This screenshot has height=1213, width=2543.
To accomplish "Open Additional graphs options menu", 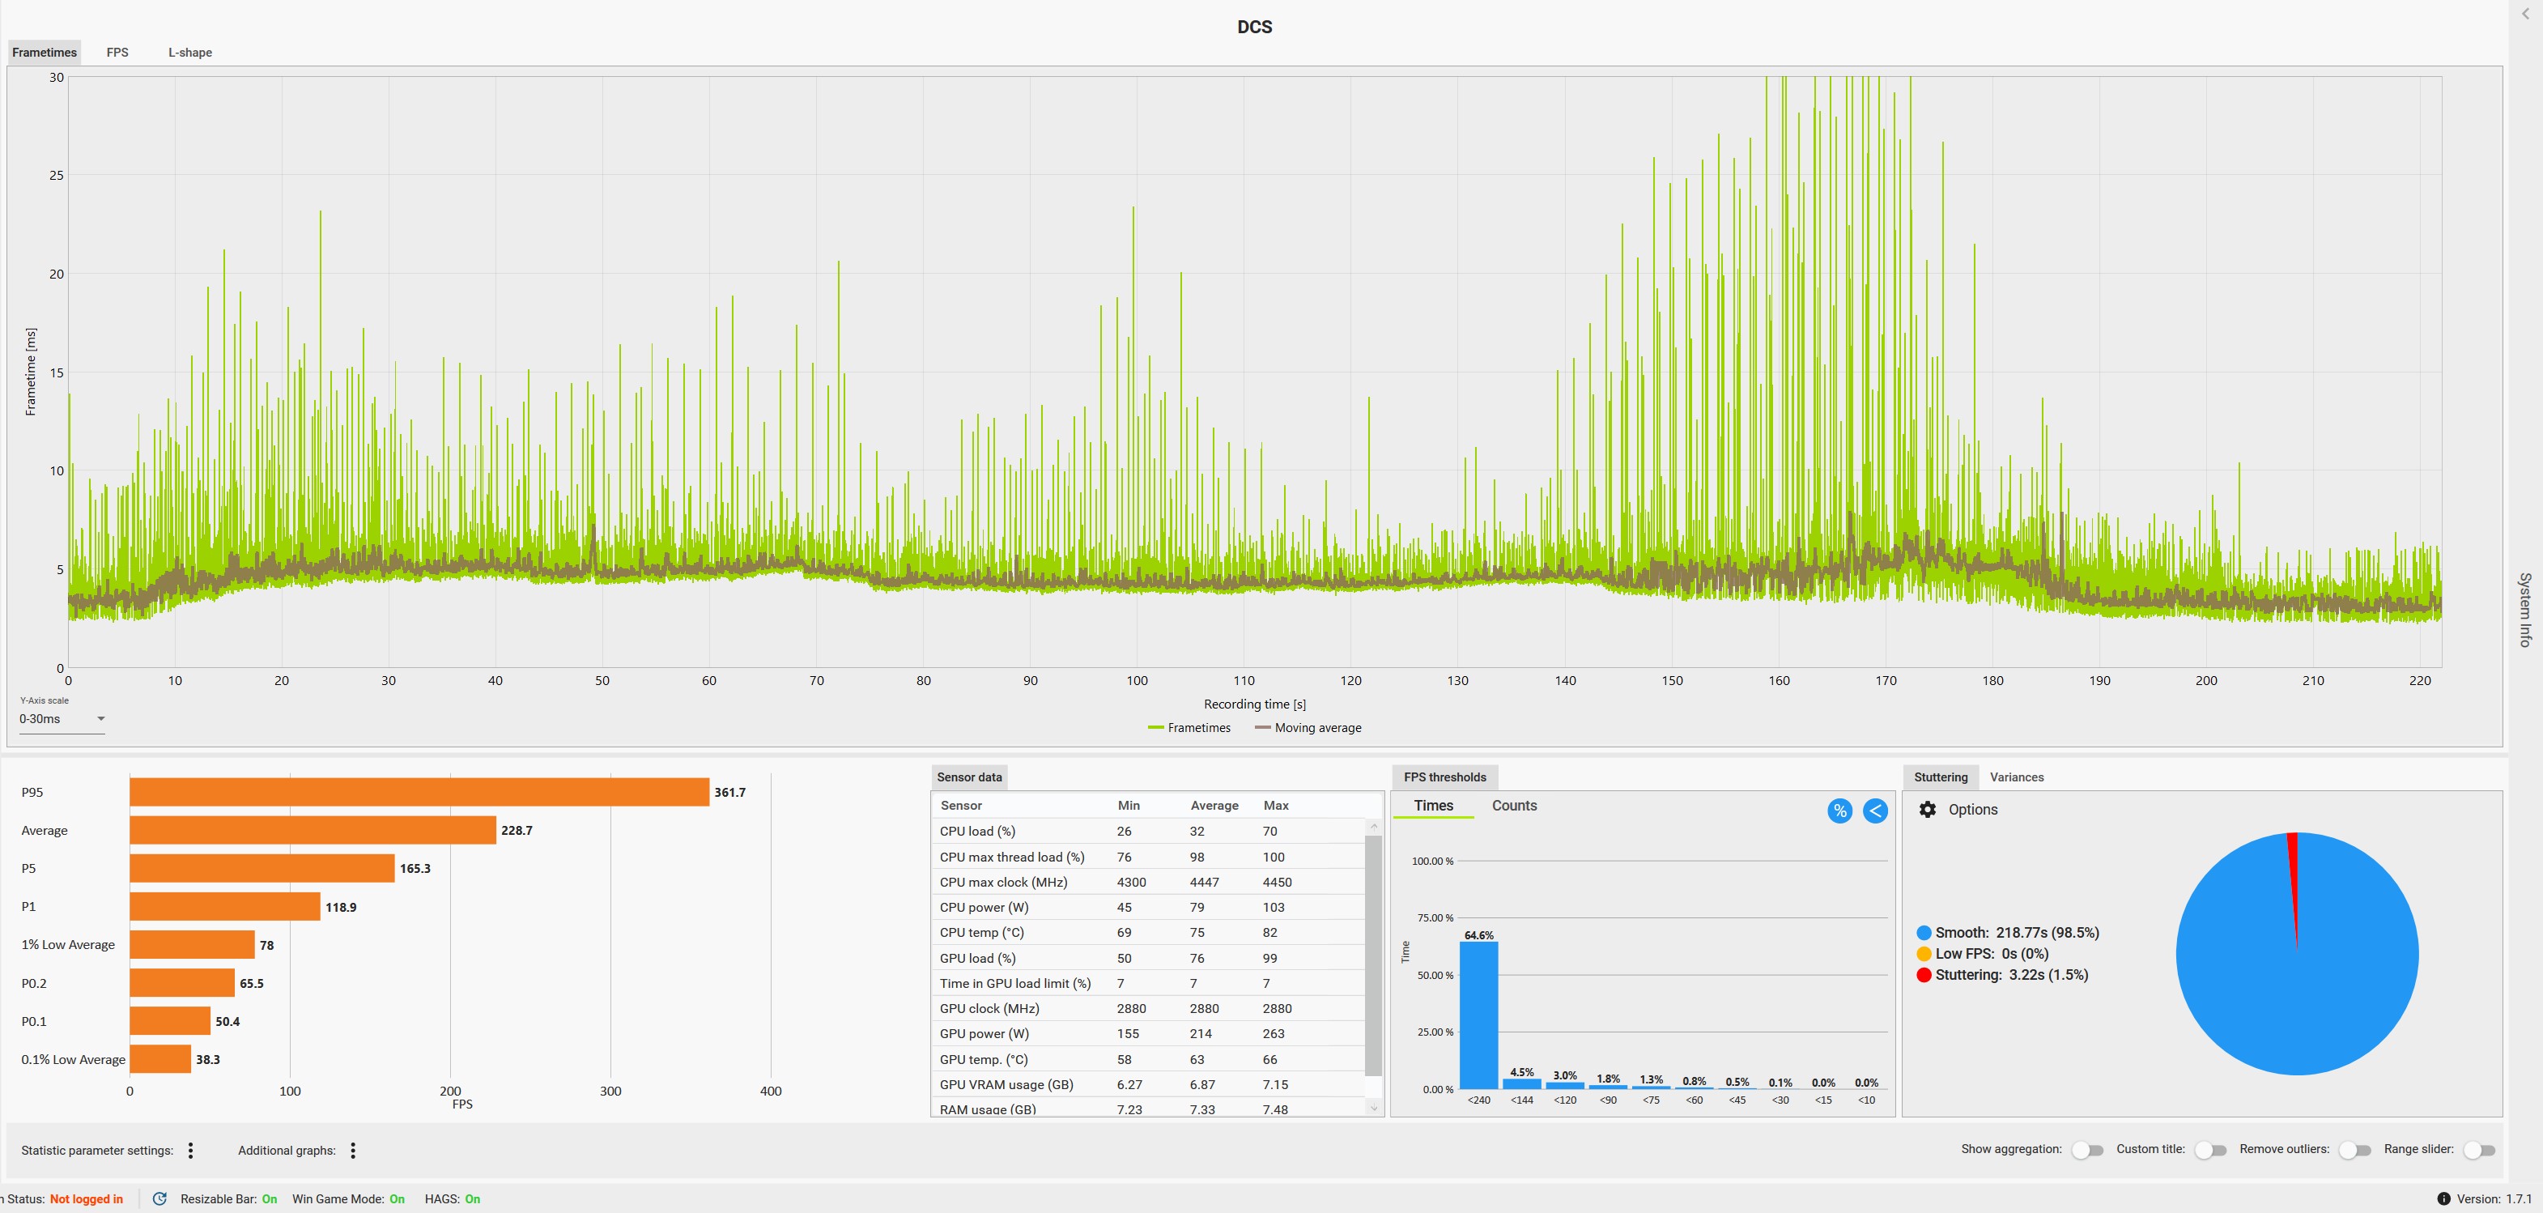I will click(x=352, y=1151).
